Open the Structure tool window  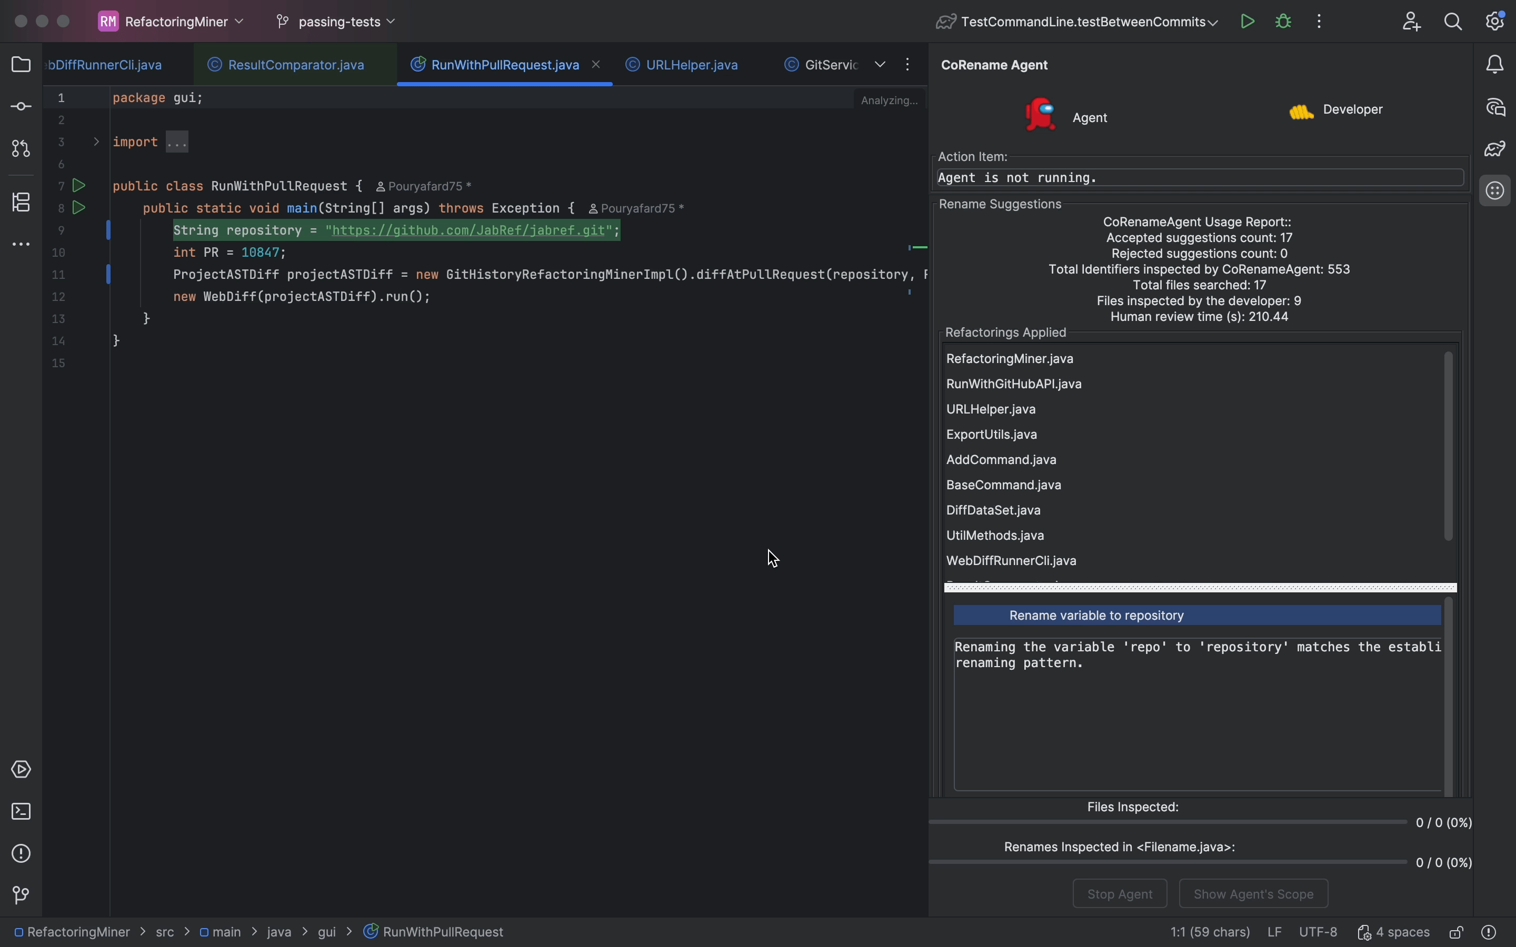tap(21, 203)
